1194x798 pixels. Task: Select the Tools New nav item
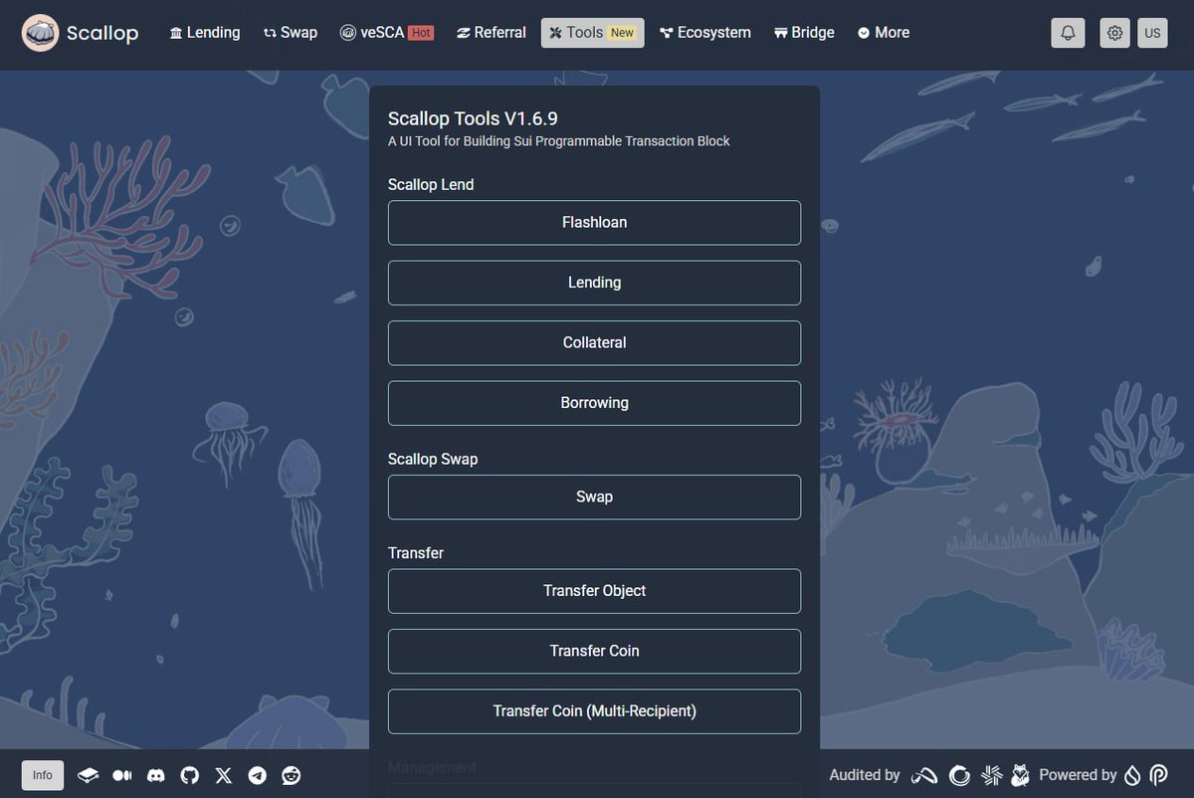click(x=593, y=33)
